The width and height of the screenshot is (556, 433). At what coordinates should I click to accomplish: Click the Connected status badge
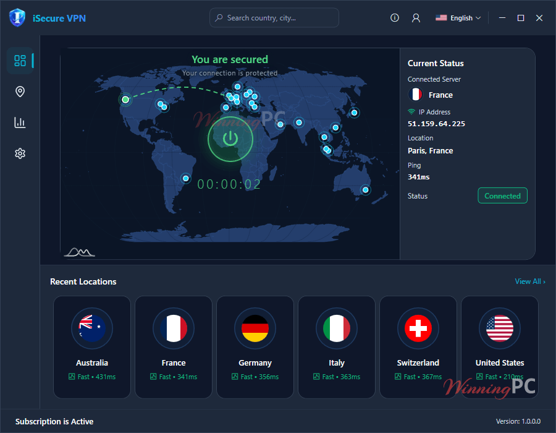tap(502, 195)
